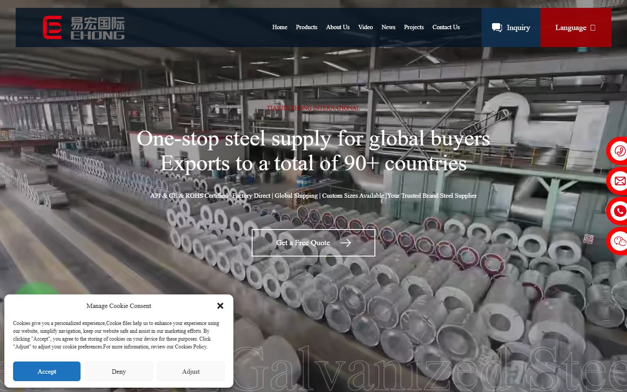Deny cookies in the consent dialog

coord(119,371)
